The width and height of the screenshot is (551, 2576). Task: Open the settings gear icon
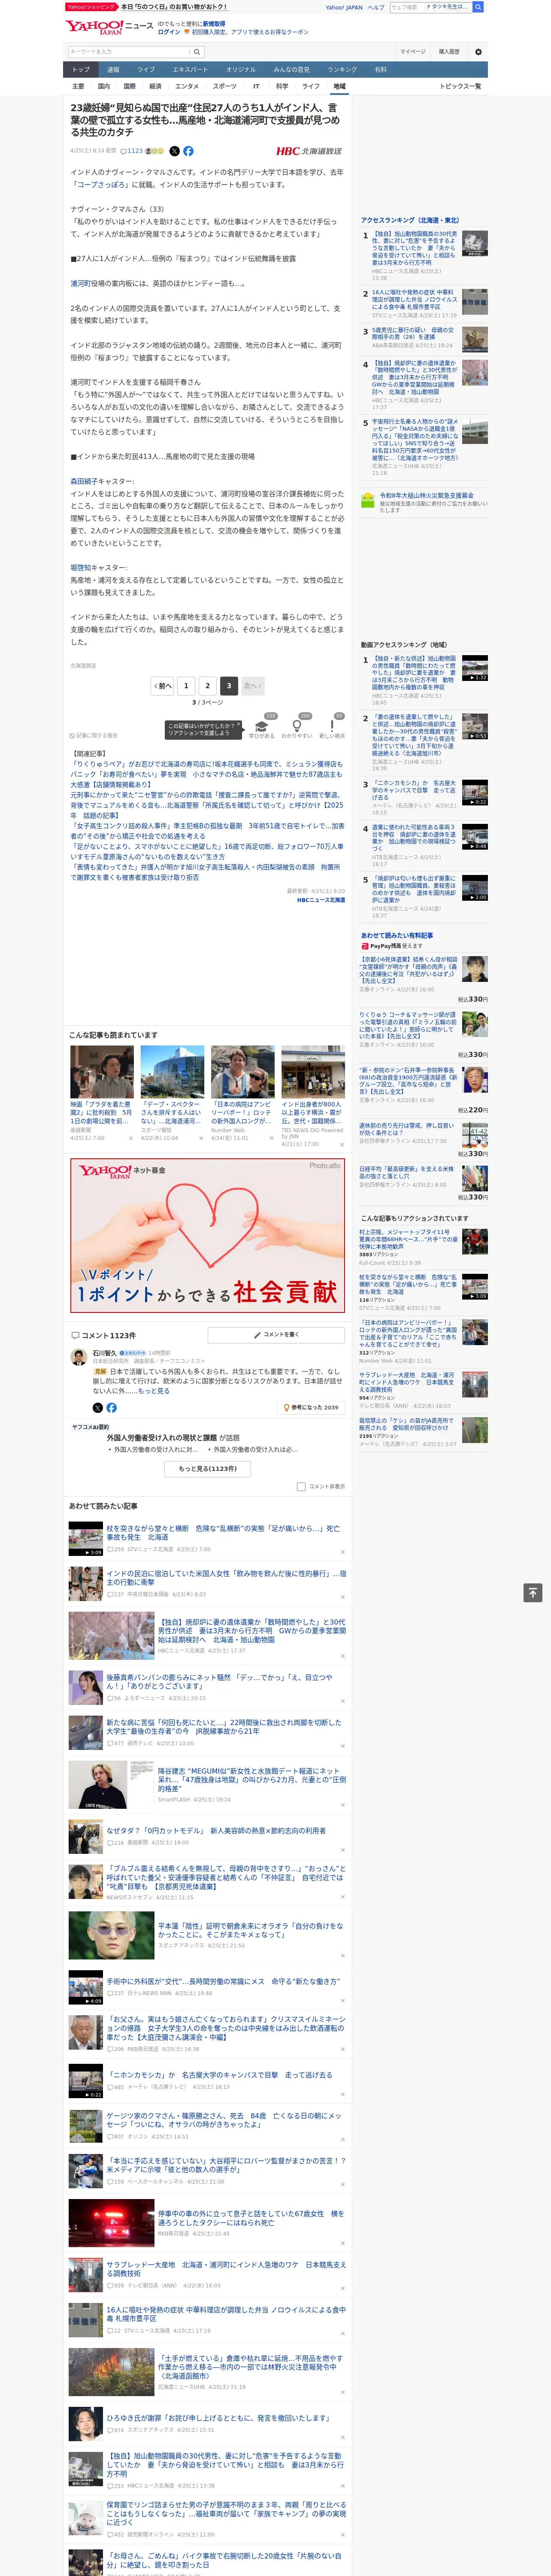[x=478, y=51]
